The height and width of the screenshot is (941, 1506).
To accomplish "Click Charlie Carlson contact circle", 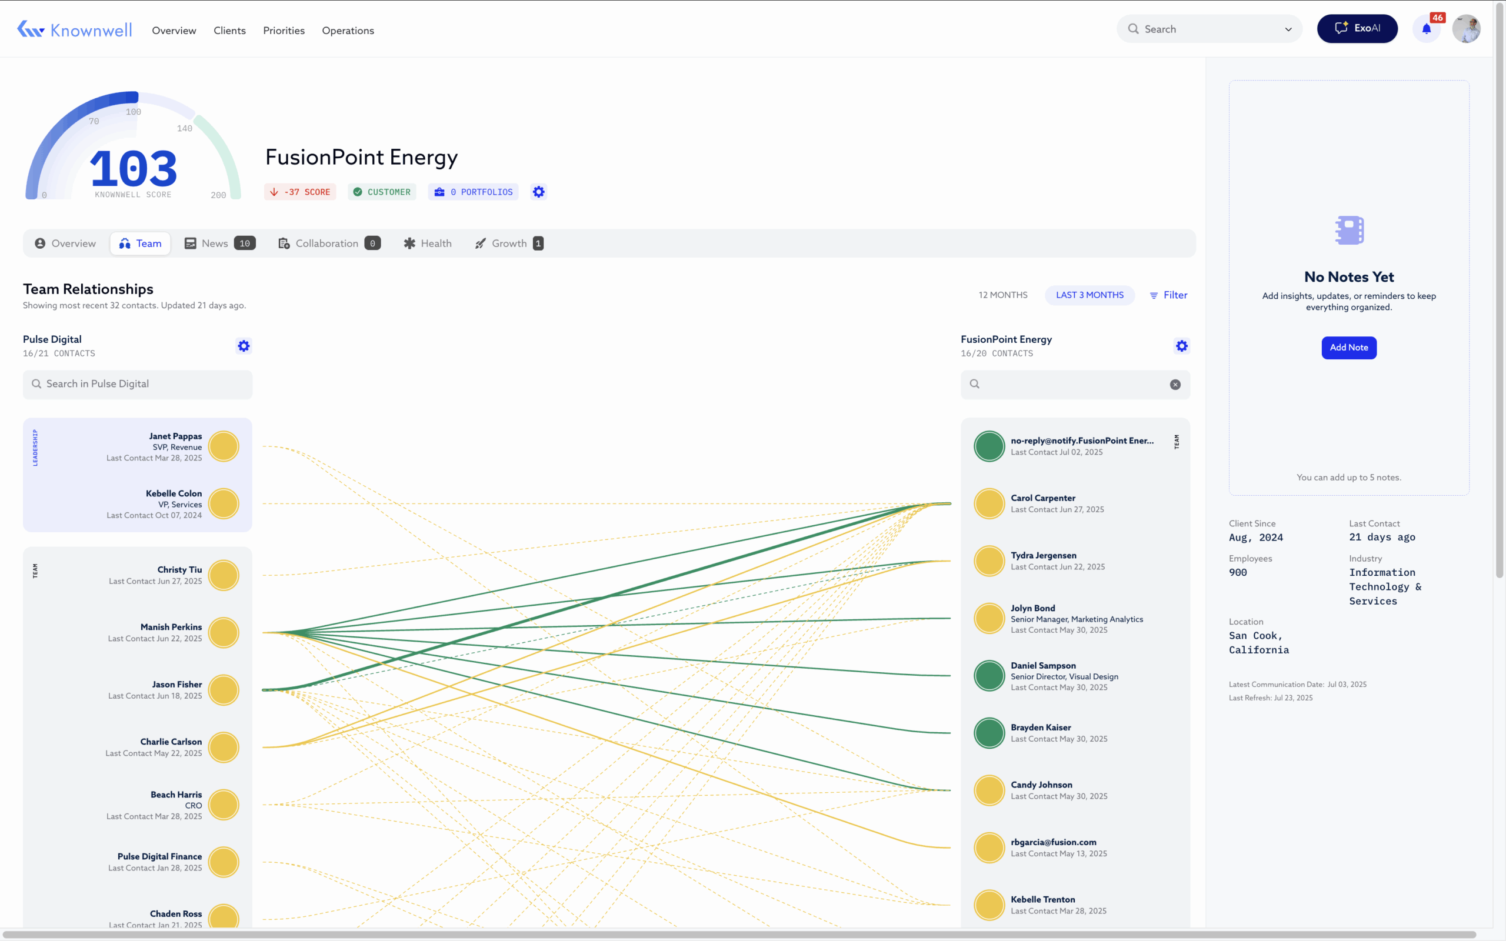I will pos(224,747).
